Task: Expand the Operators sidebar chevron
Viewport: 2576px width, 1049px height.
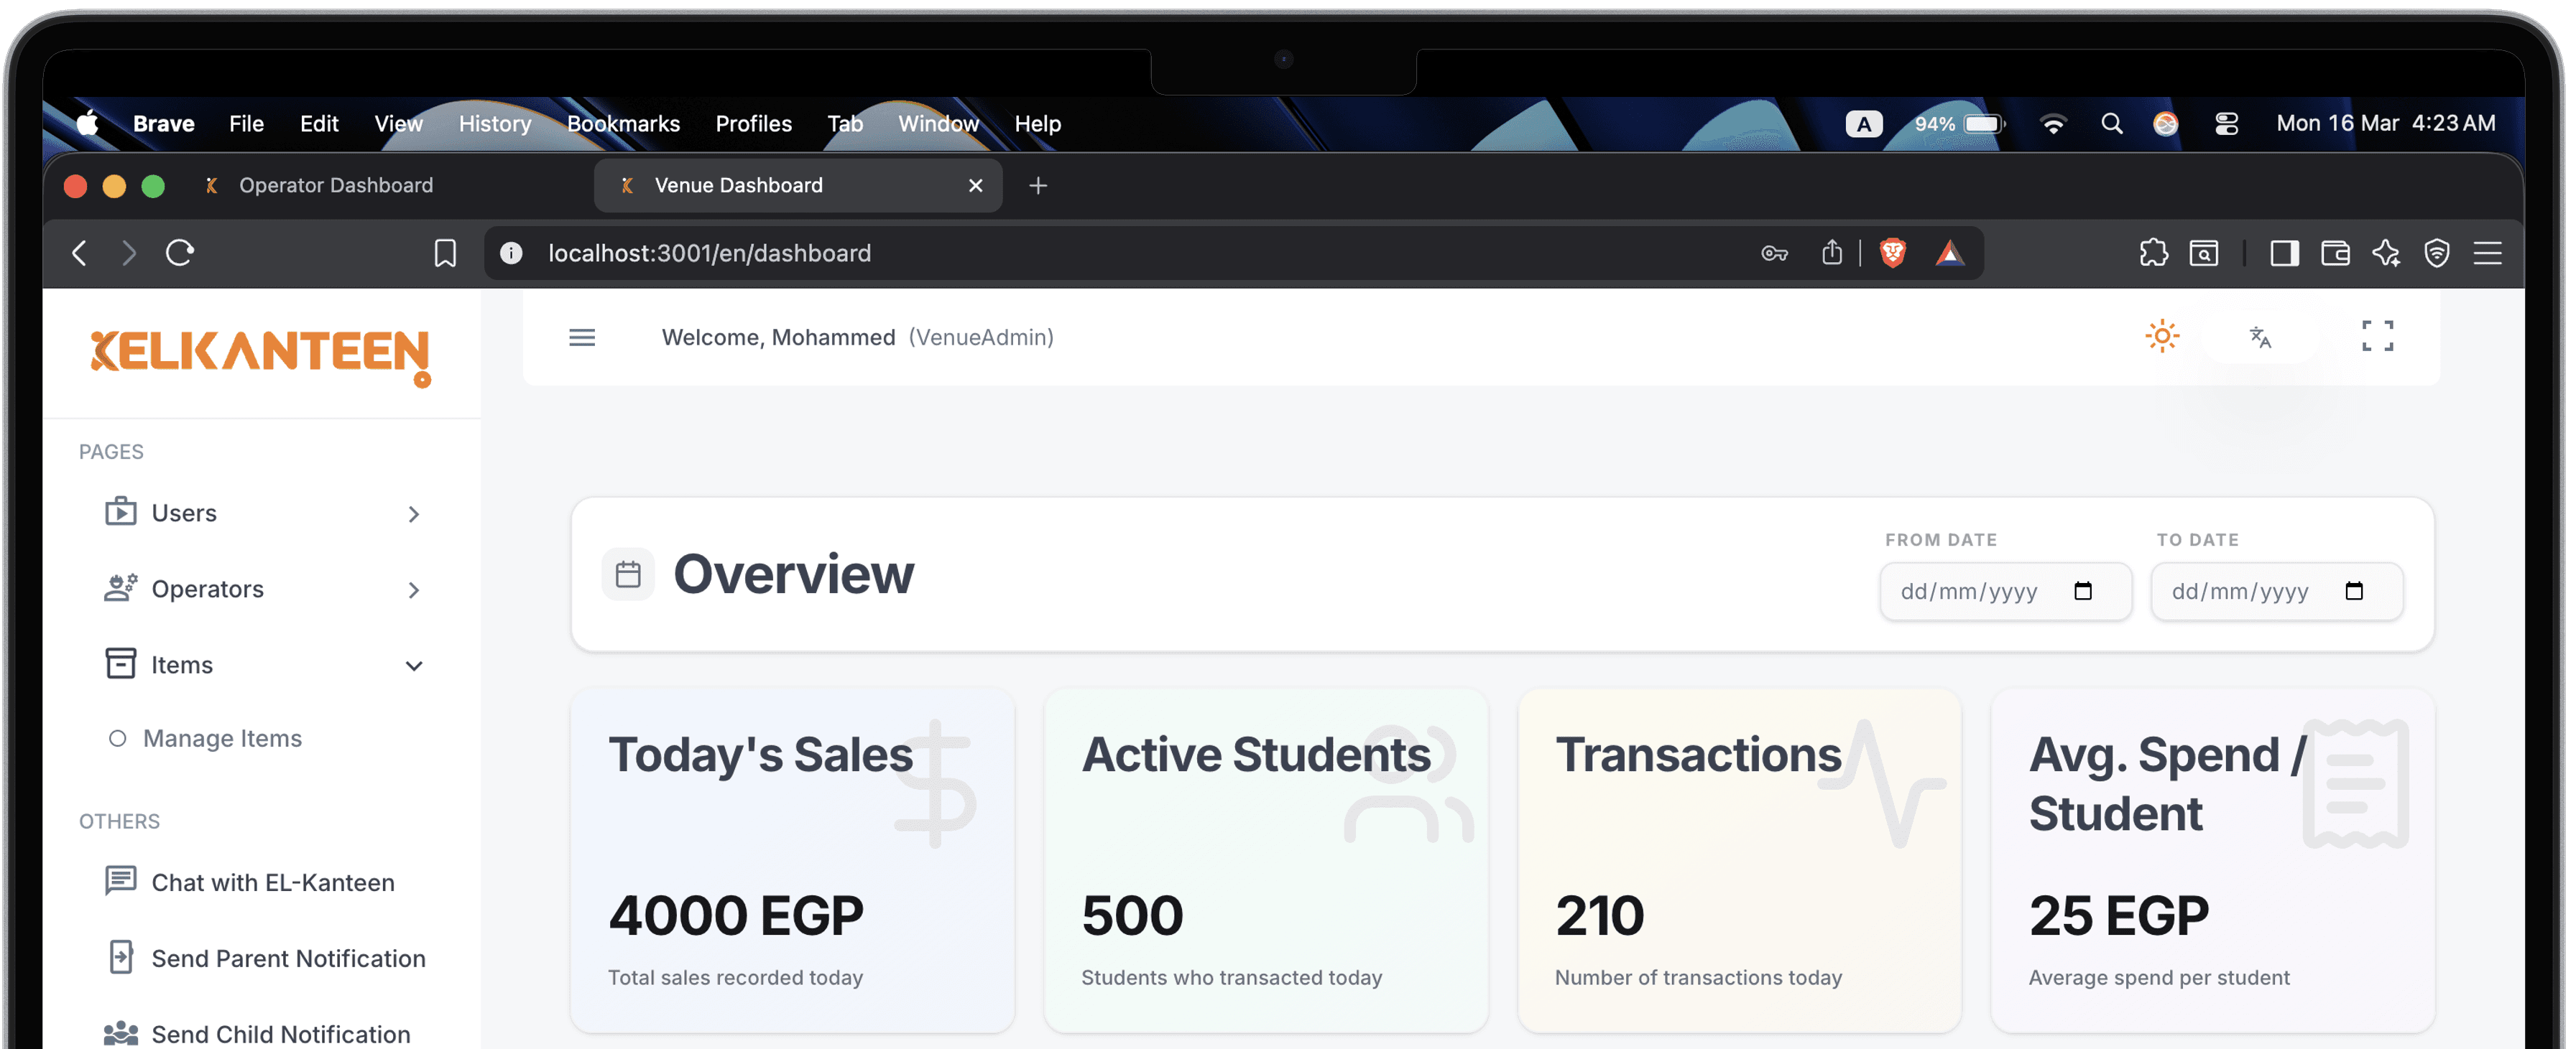Action: point(414,590)
